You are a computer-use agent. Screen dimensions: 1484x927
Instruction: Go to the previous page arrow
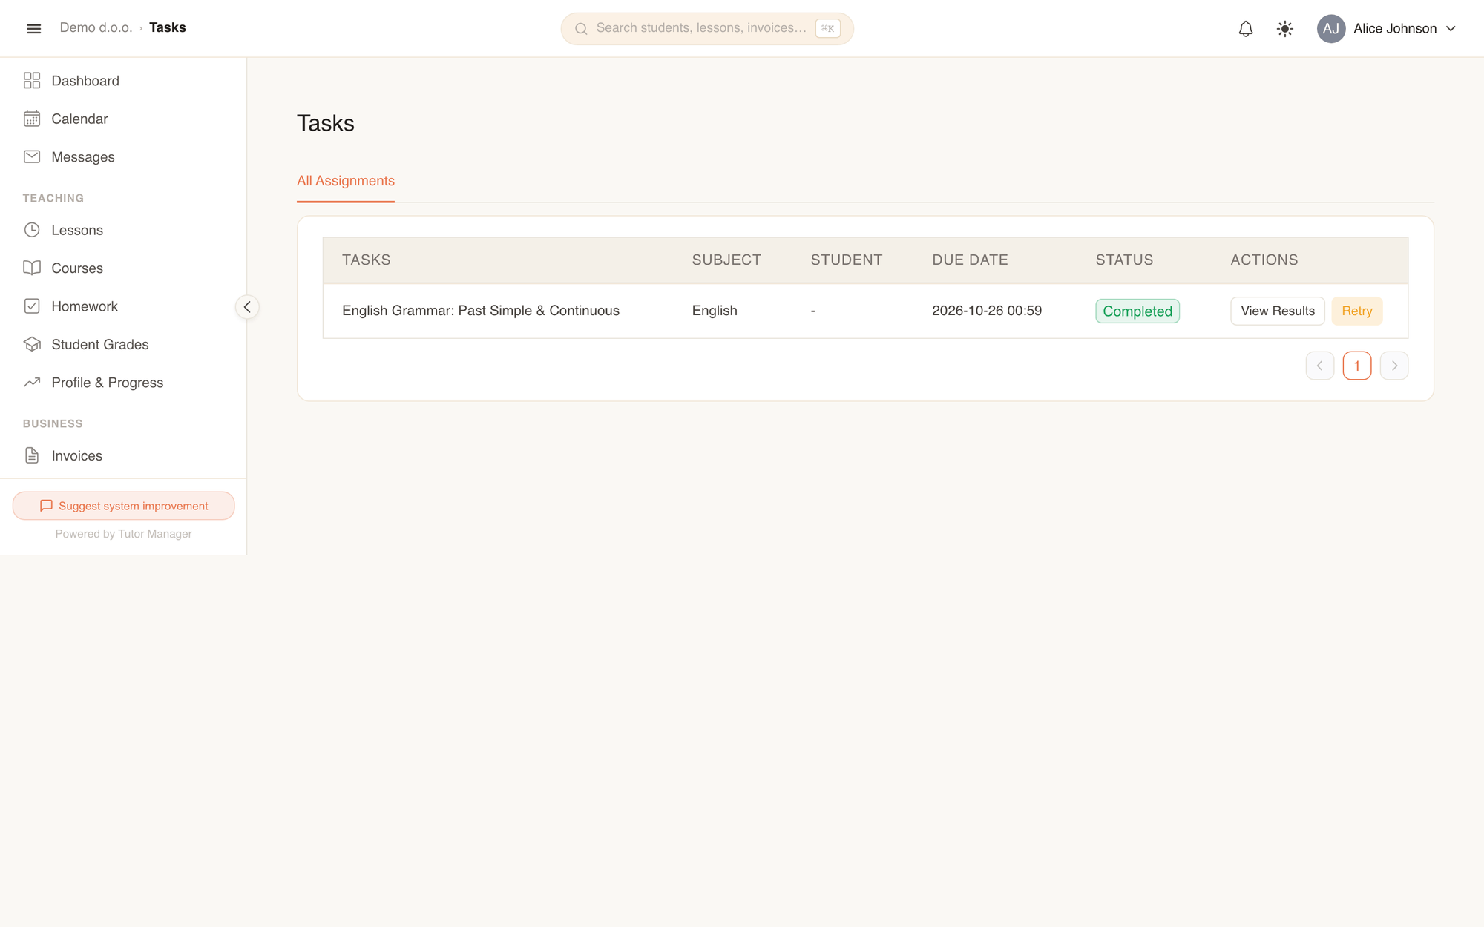point(1320,366)
